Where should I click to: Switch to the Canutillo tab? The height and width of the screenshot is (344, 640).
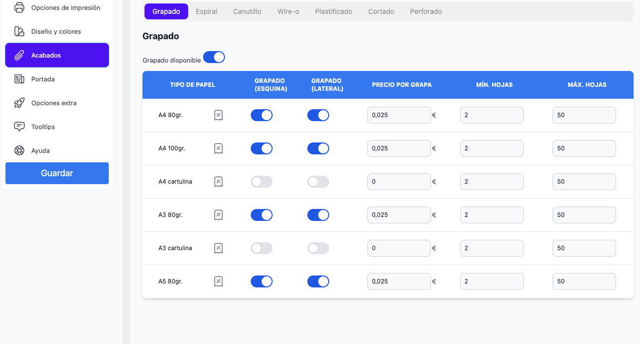tap(247, 11)
